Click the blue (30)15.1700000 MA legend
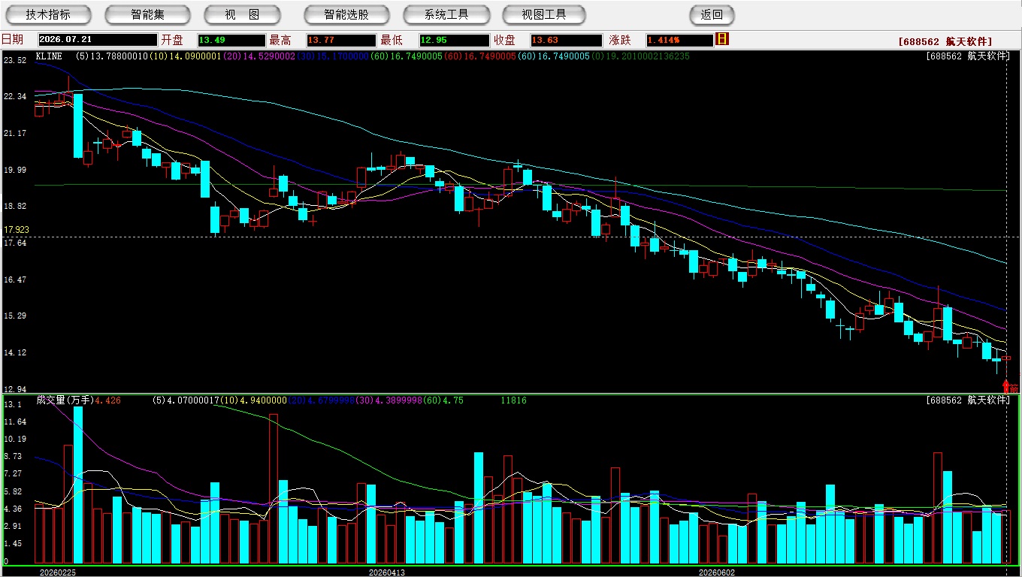The height and width of the screenshot is (577, 1022). point(331,56)
